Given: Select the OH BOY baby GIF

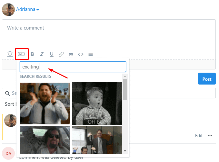Looking at the screenshot, I should [97, 103].
